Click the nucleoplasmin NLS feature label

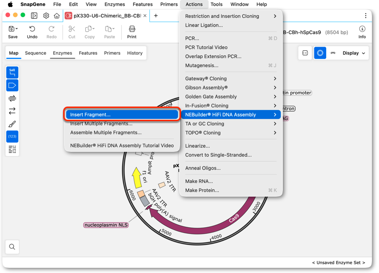(106, 225)
